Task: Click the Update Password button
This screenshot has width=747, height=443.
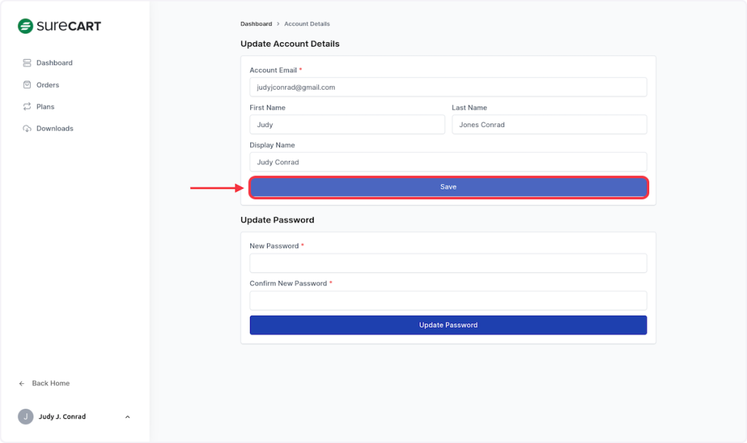Action: coord(448,325)
